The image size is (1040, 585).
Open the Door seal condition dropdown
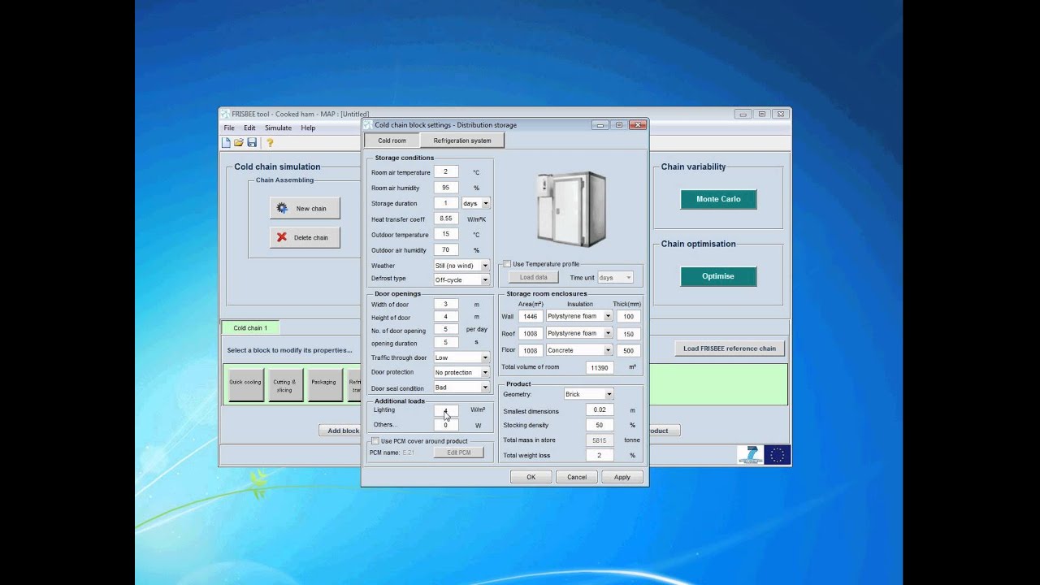click(x=461, y=388)
